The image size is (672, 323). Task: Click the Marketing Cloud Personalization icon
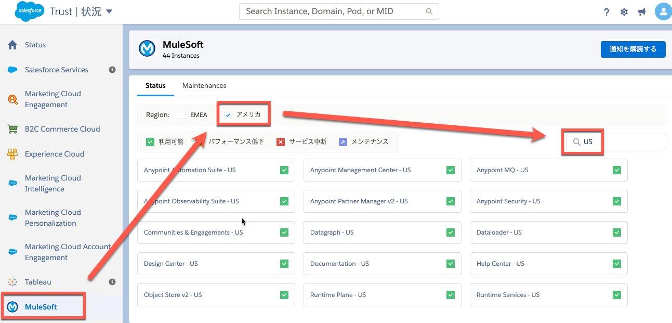(12, 217)
